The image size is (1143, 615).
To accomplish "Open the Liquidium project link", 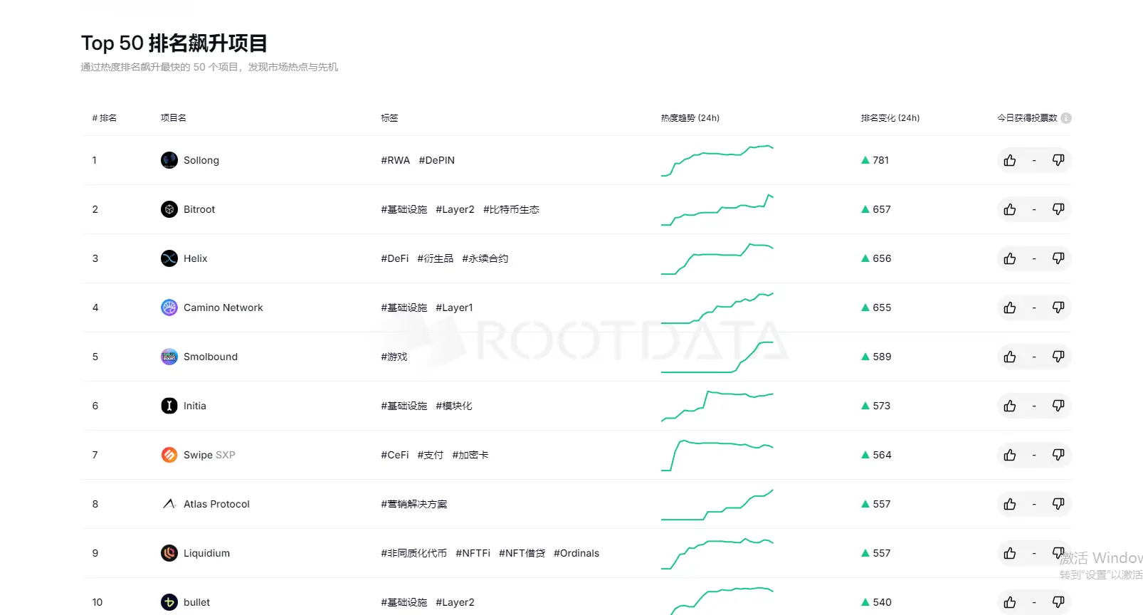I will pos(207,553).
